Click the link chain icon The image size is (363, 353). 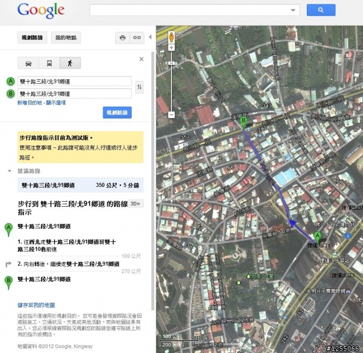(x=137, y=37)
